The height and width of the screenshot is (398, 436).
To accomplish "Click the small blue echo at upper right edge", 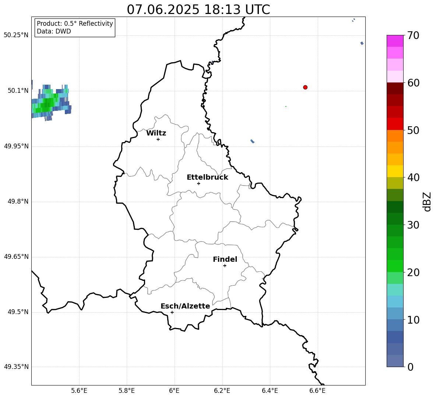I will [x=362, y=43].
